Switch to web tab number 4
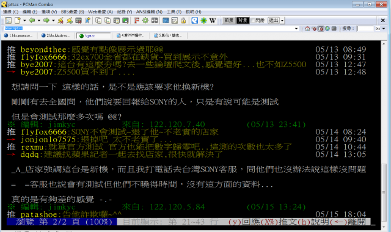 [131, 35]
